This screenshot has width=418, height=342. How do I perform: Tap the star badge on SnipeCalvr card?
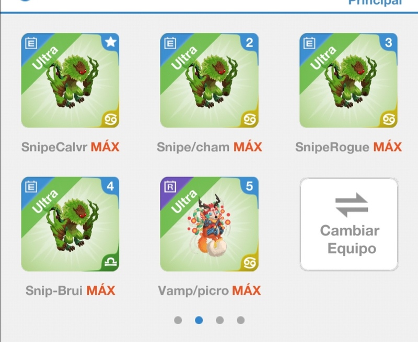pos(110,42)
